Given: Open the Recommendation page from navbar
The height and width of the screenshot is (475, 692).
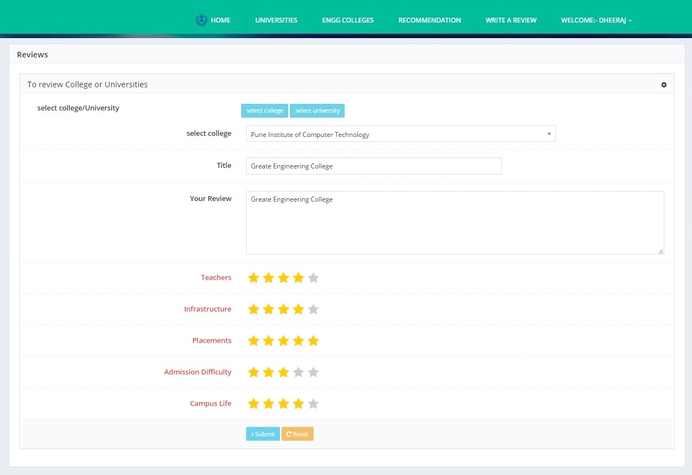Looking at the screenshot, I should (x=429, y=20).
